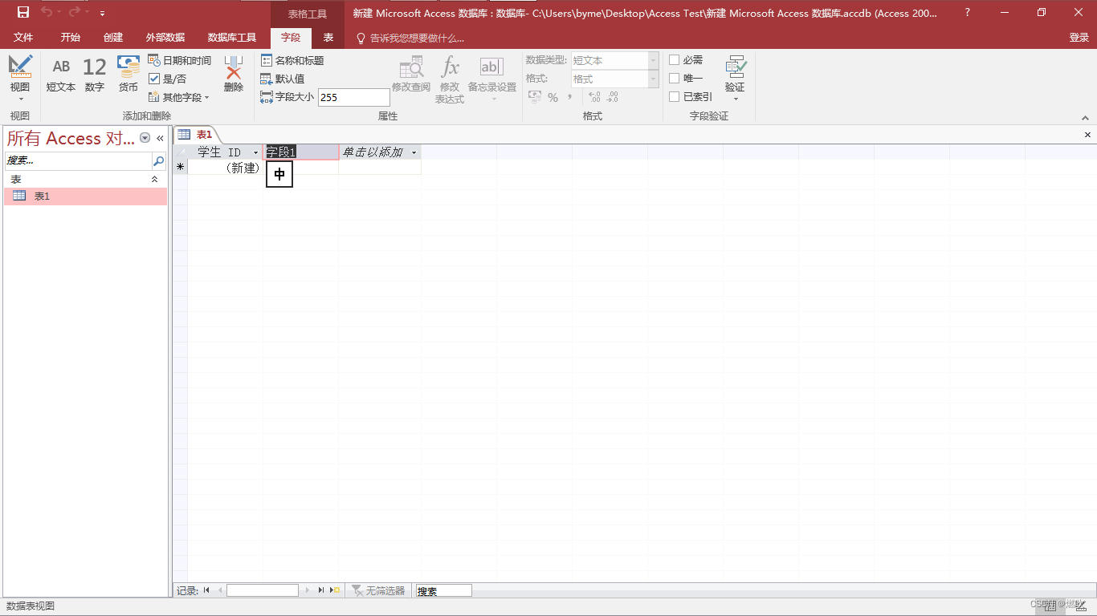Click the 无筛选器 (No Filter) button
This screenshot has width=1097, height=616.
click(378, 590)
